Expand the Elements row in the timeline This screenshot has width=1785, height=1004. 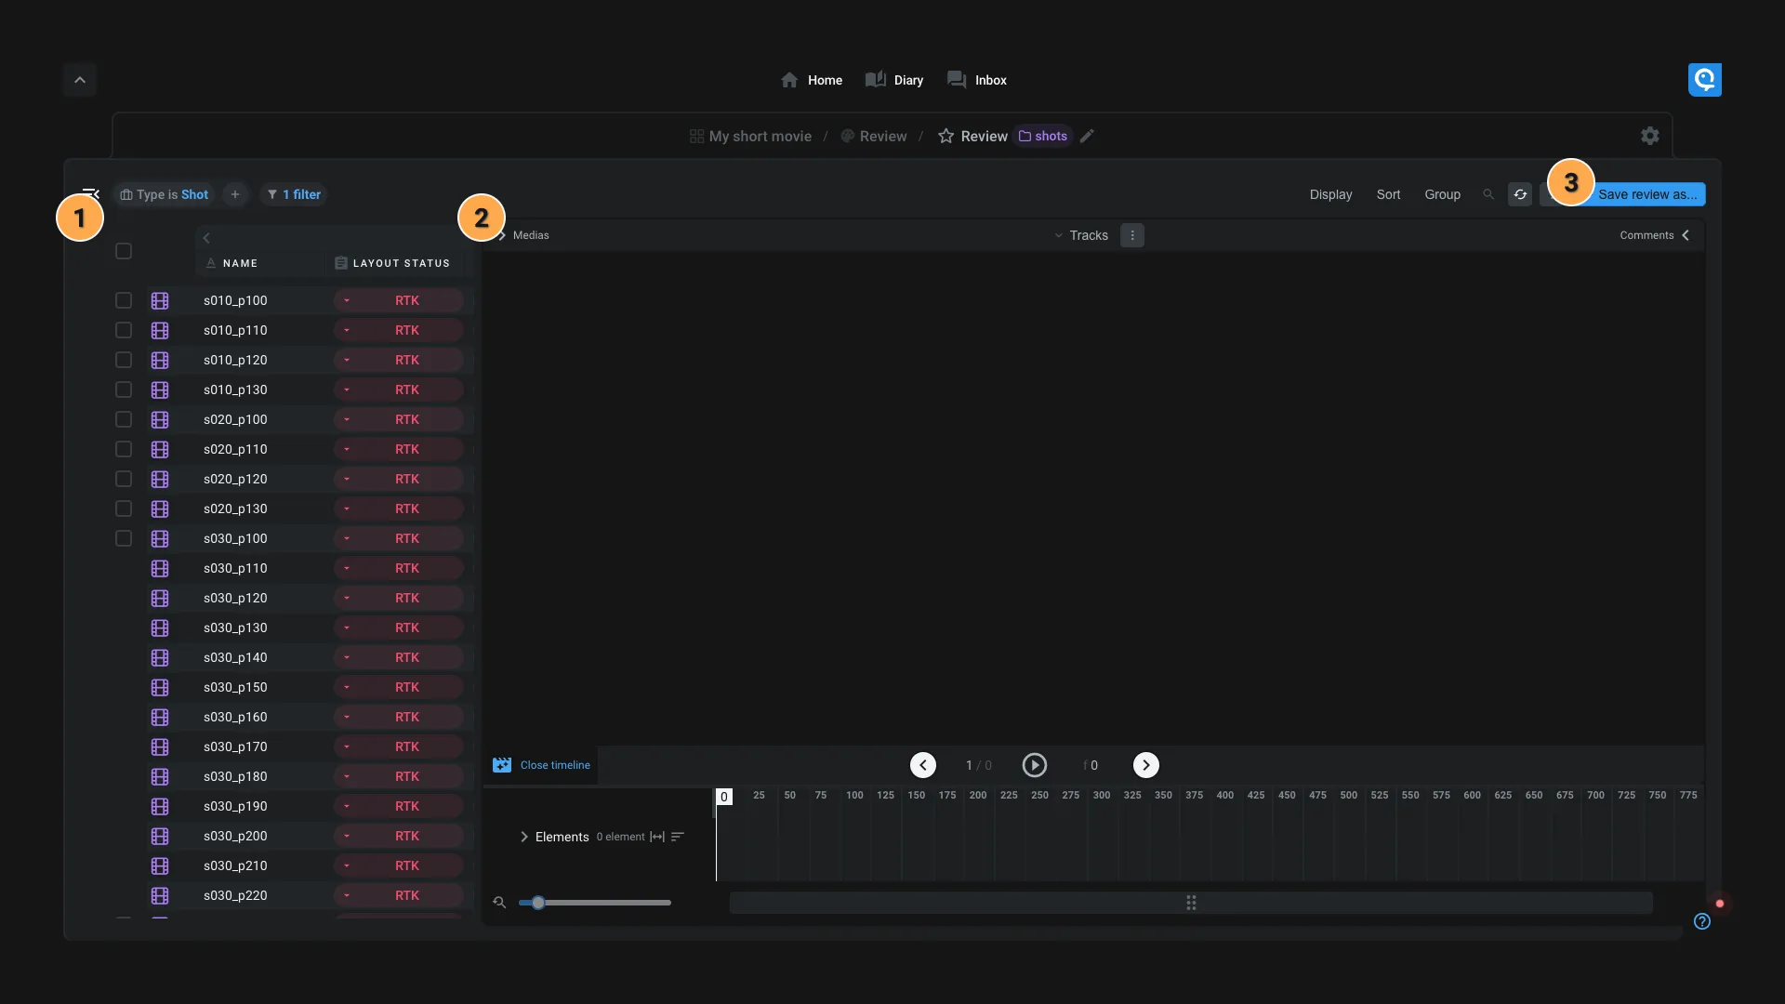coord(524,837)
